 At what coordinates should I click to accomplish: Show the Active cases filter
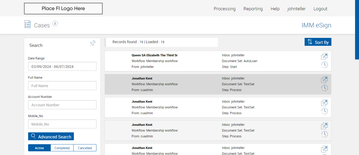39,148
